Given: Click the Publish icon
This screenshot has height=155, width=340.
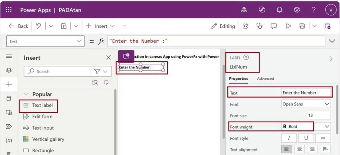Looking at the screenshot, I should (328, 26).
